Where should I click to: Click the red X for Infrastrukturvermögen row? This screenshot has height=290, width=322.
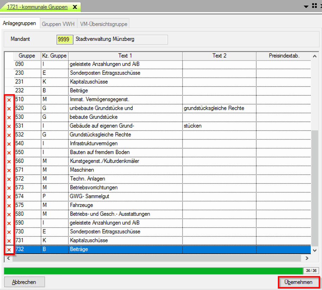(x=9, y=144)
